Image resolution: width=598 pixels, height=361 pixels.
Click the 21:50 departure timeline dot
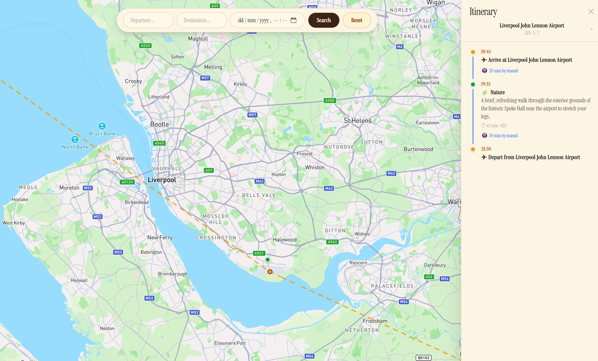pos(473,149)
